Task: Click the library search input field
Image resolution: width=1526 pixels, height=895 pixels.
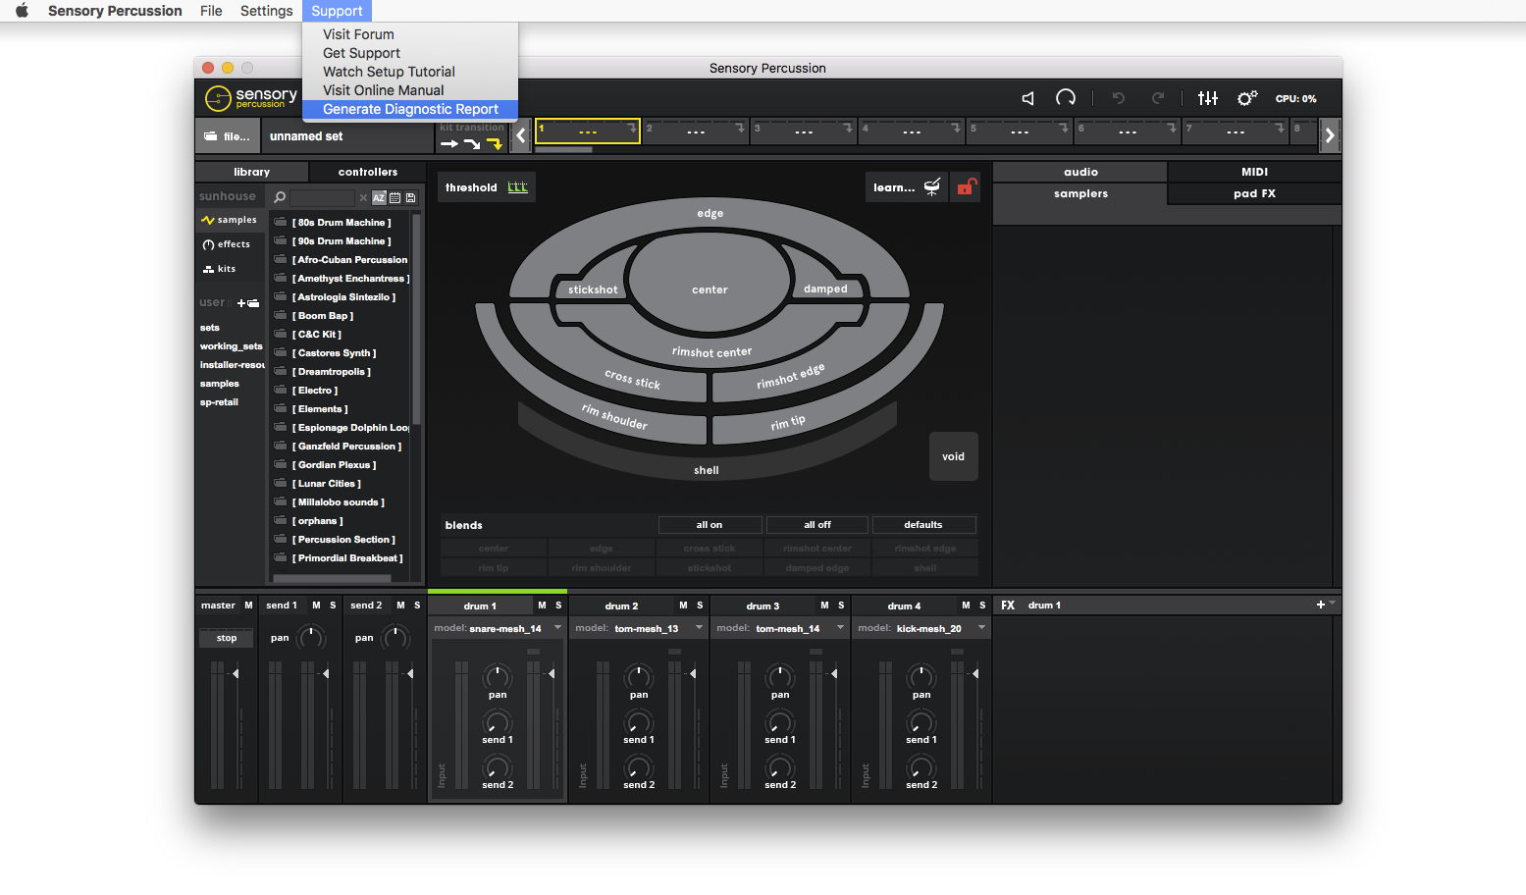Action: tap(321, 198)
